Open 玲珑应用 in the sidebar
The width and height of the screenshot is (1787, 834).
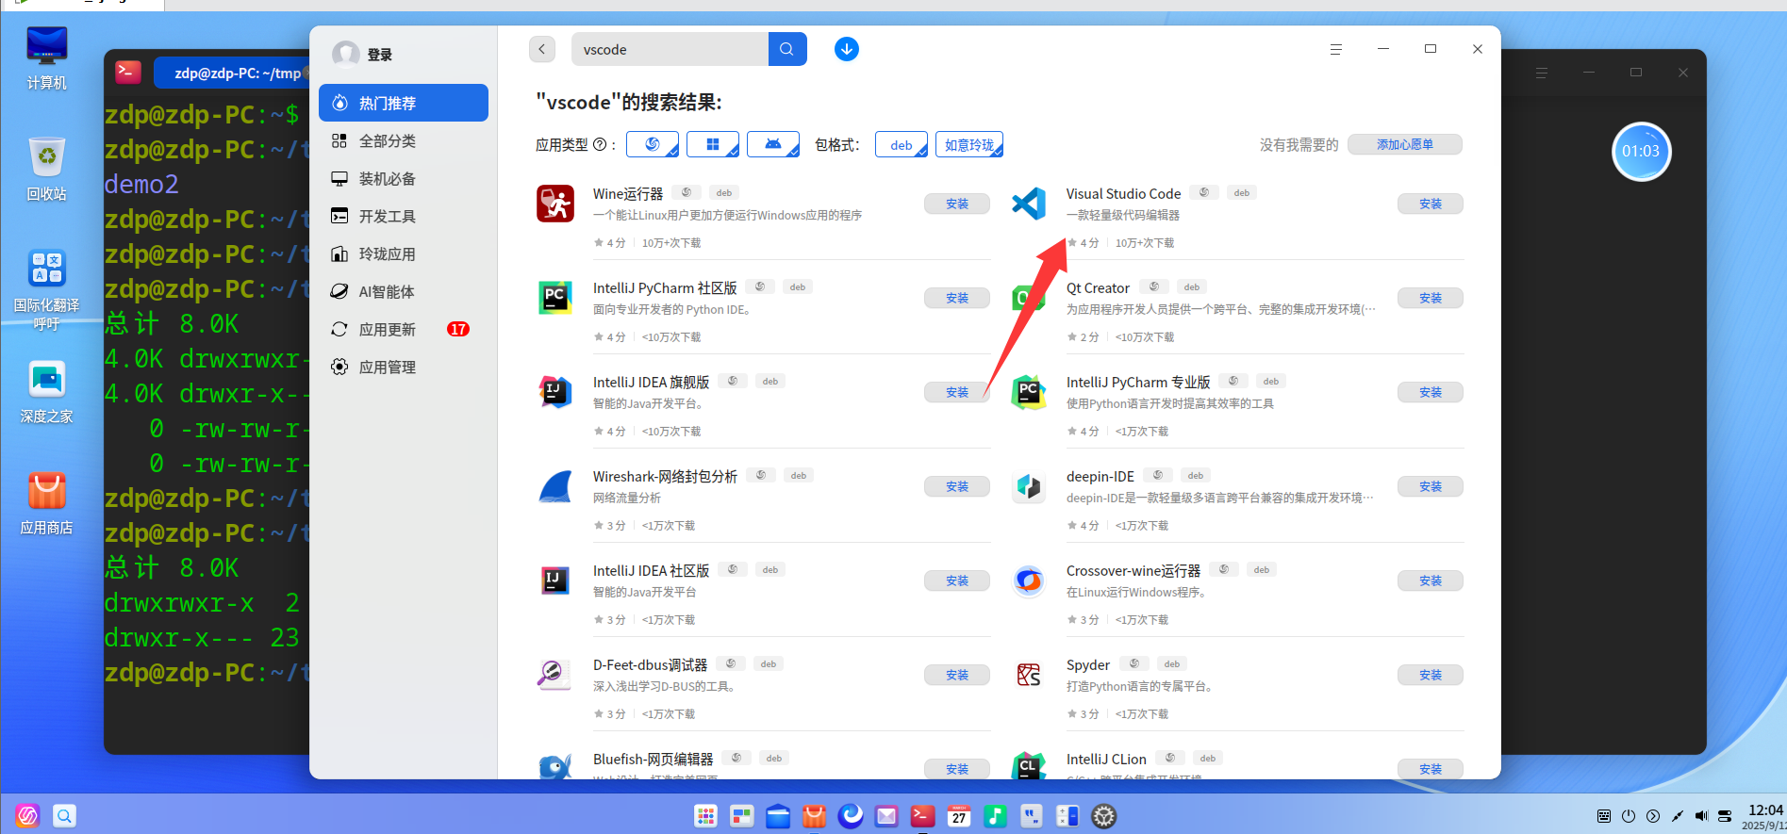(404, 253)
